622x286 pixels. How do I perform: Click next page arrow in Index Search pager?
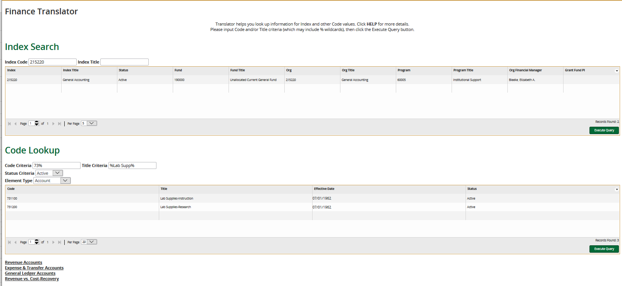(x=53, y=124)
